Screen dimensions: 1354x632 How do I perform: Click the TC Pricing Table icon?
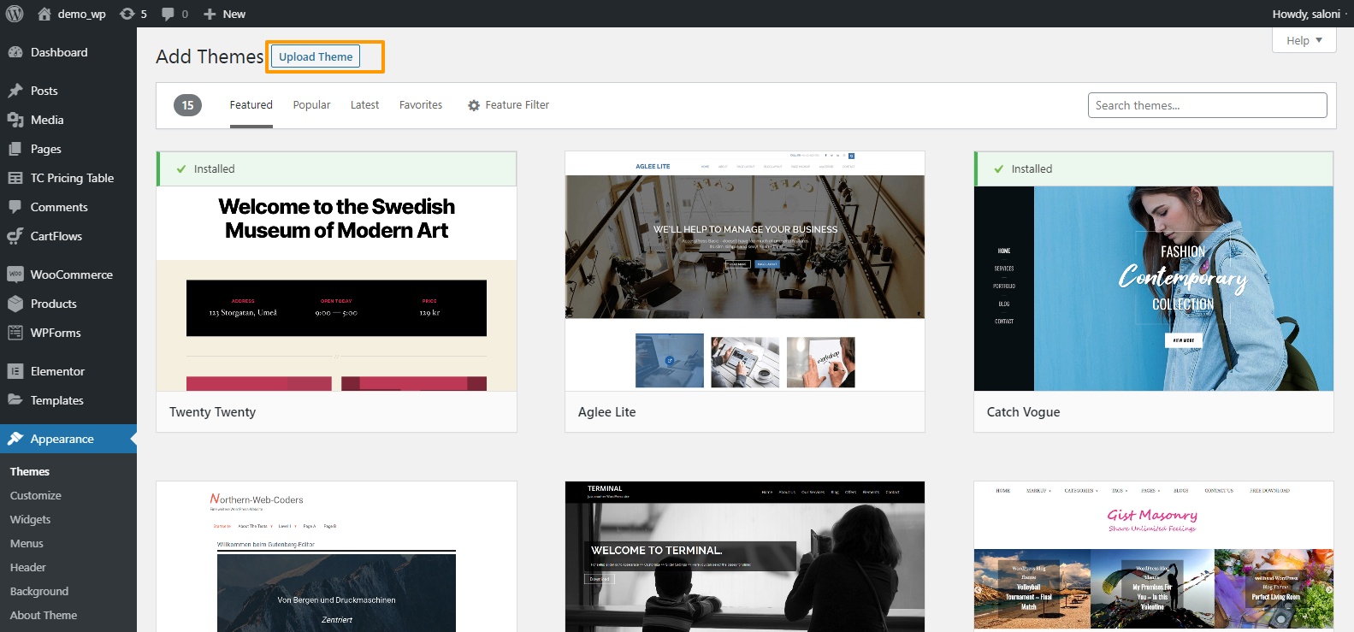tap(15, 178)
